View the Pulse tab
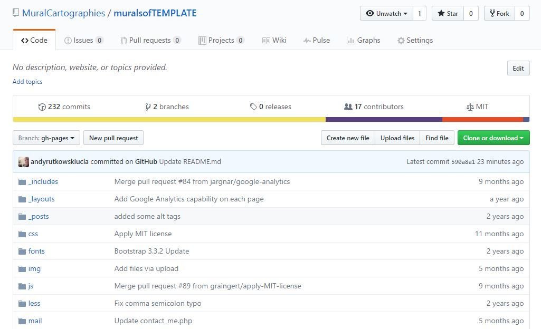The height and width of the screenshot is (329, 541). point(317,40)
